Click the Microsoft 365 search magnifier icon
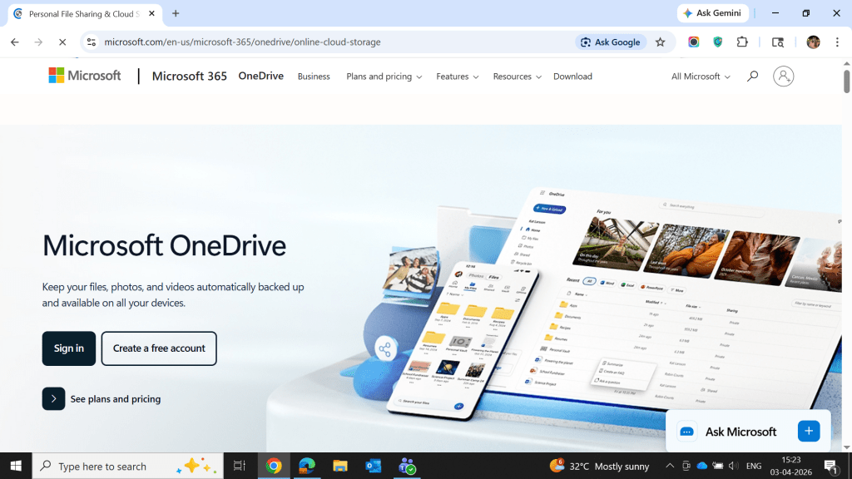 point(752,76)
